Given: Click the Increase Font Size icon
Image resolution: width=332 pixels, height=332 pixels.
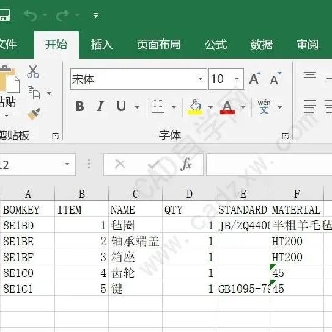Looking at the screenshot, I should click(x=254, y=79).
